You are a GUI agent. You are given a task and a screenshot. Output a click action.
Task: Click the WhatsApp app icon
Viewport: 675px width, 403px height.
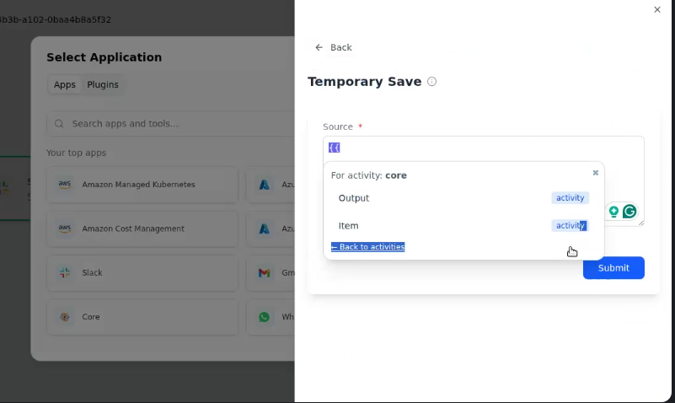(x=264, y=317)
